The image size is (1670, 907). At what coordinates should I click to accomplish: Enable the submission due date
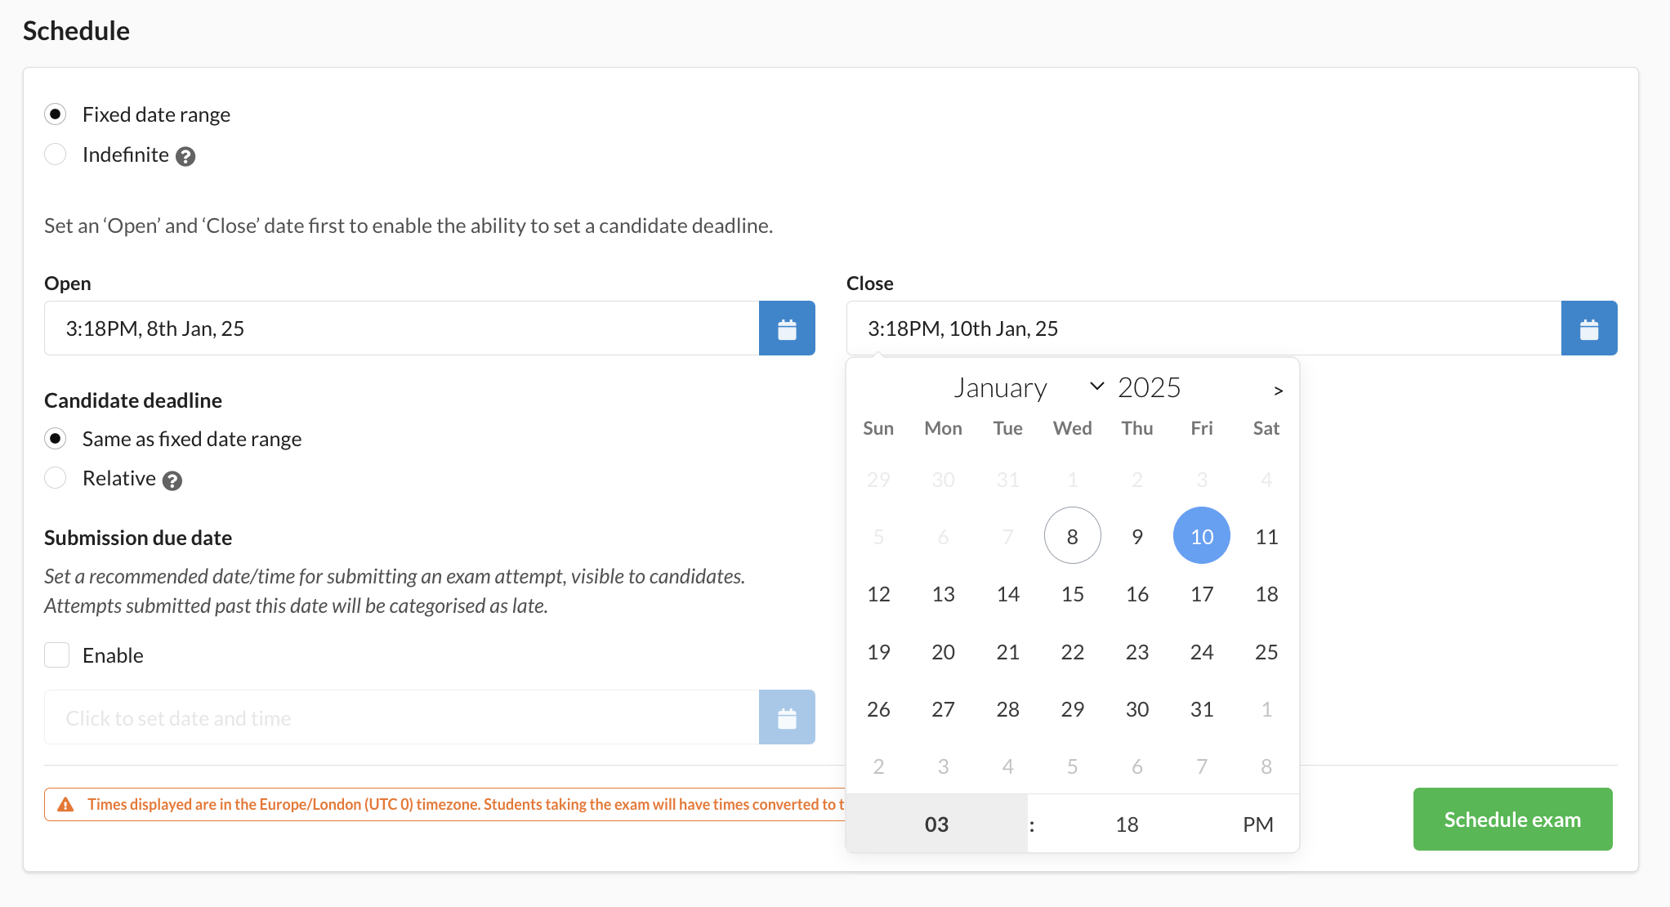tap(56, 655)
